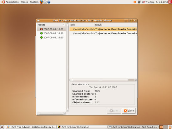
Task: Open the blue Help icon
Action: pos(49,2)
